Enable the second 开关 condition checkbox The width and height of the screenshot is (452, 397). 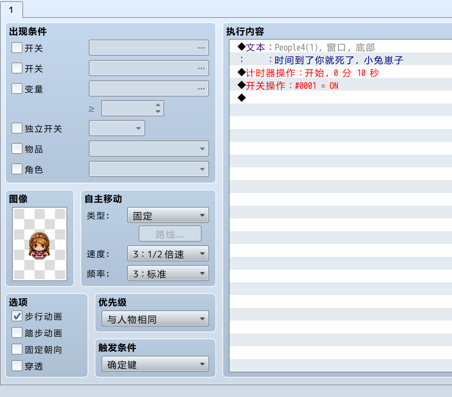17,68
